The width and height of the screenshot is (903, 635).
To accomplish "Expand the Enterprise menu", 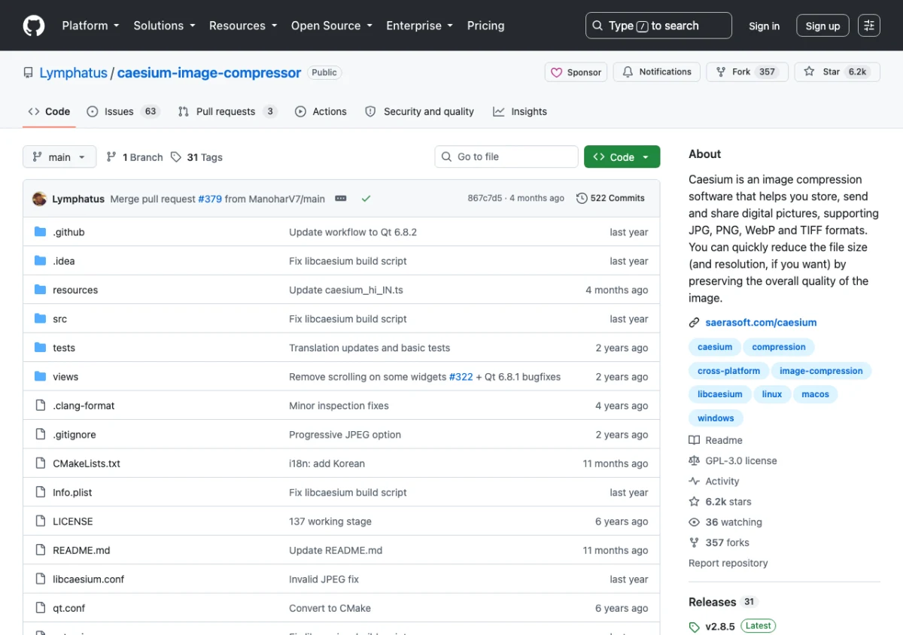I will (x=419, y=26).
